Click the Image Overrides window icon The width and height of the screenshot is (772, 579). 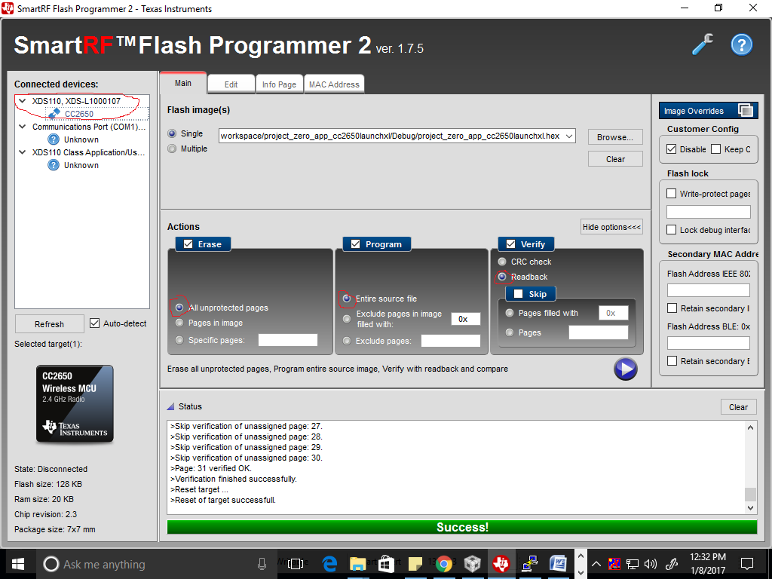[x=746, y=110]
